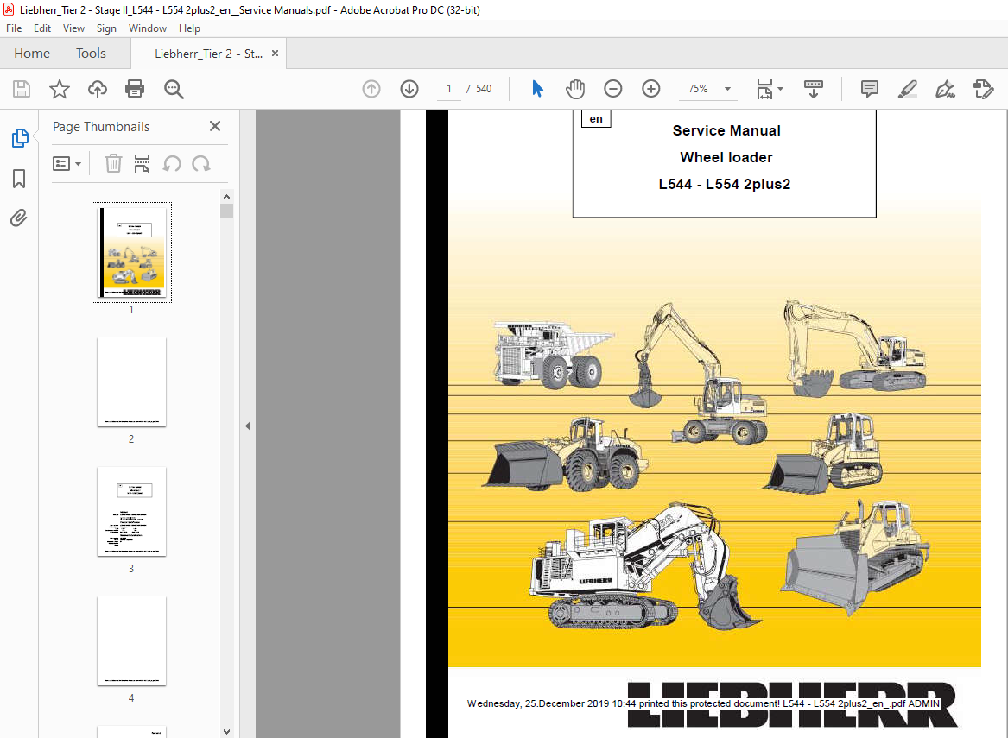Zoom in with plus button
The image size is (1008, 738).
coord(651,89)
